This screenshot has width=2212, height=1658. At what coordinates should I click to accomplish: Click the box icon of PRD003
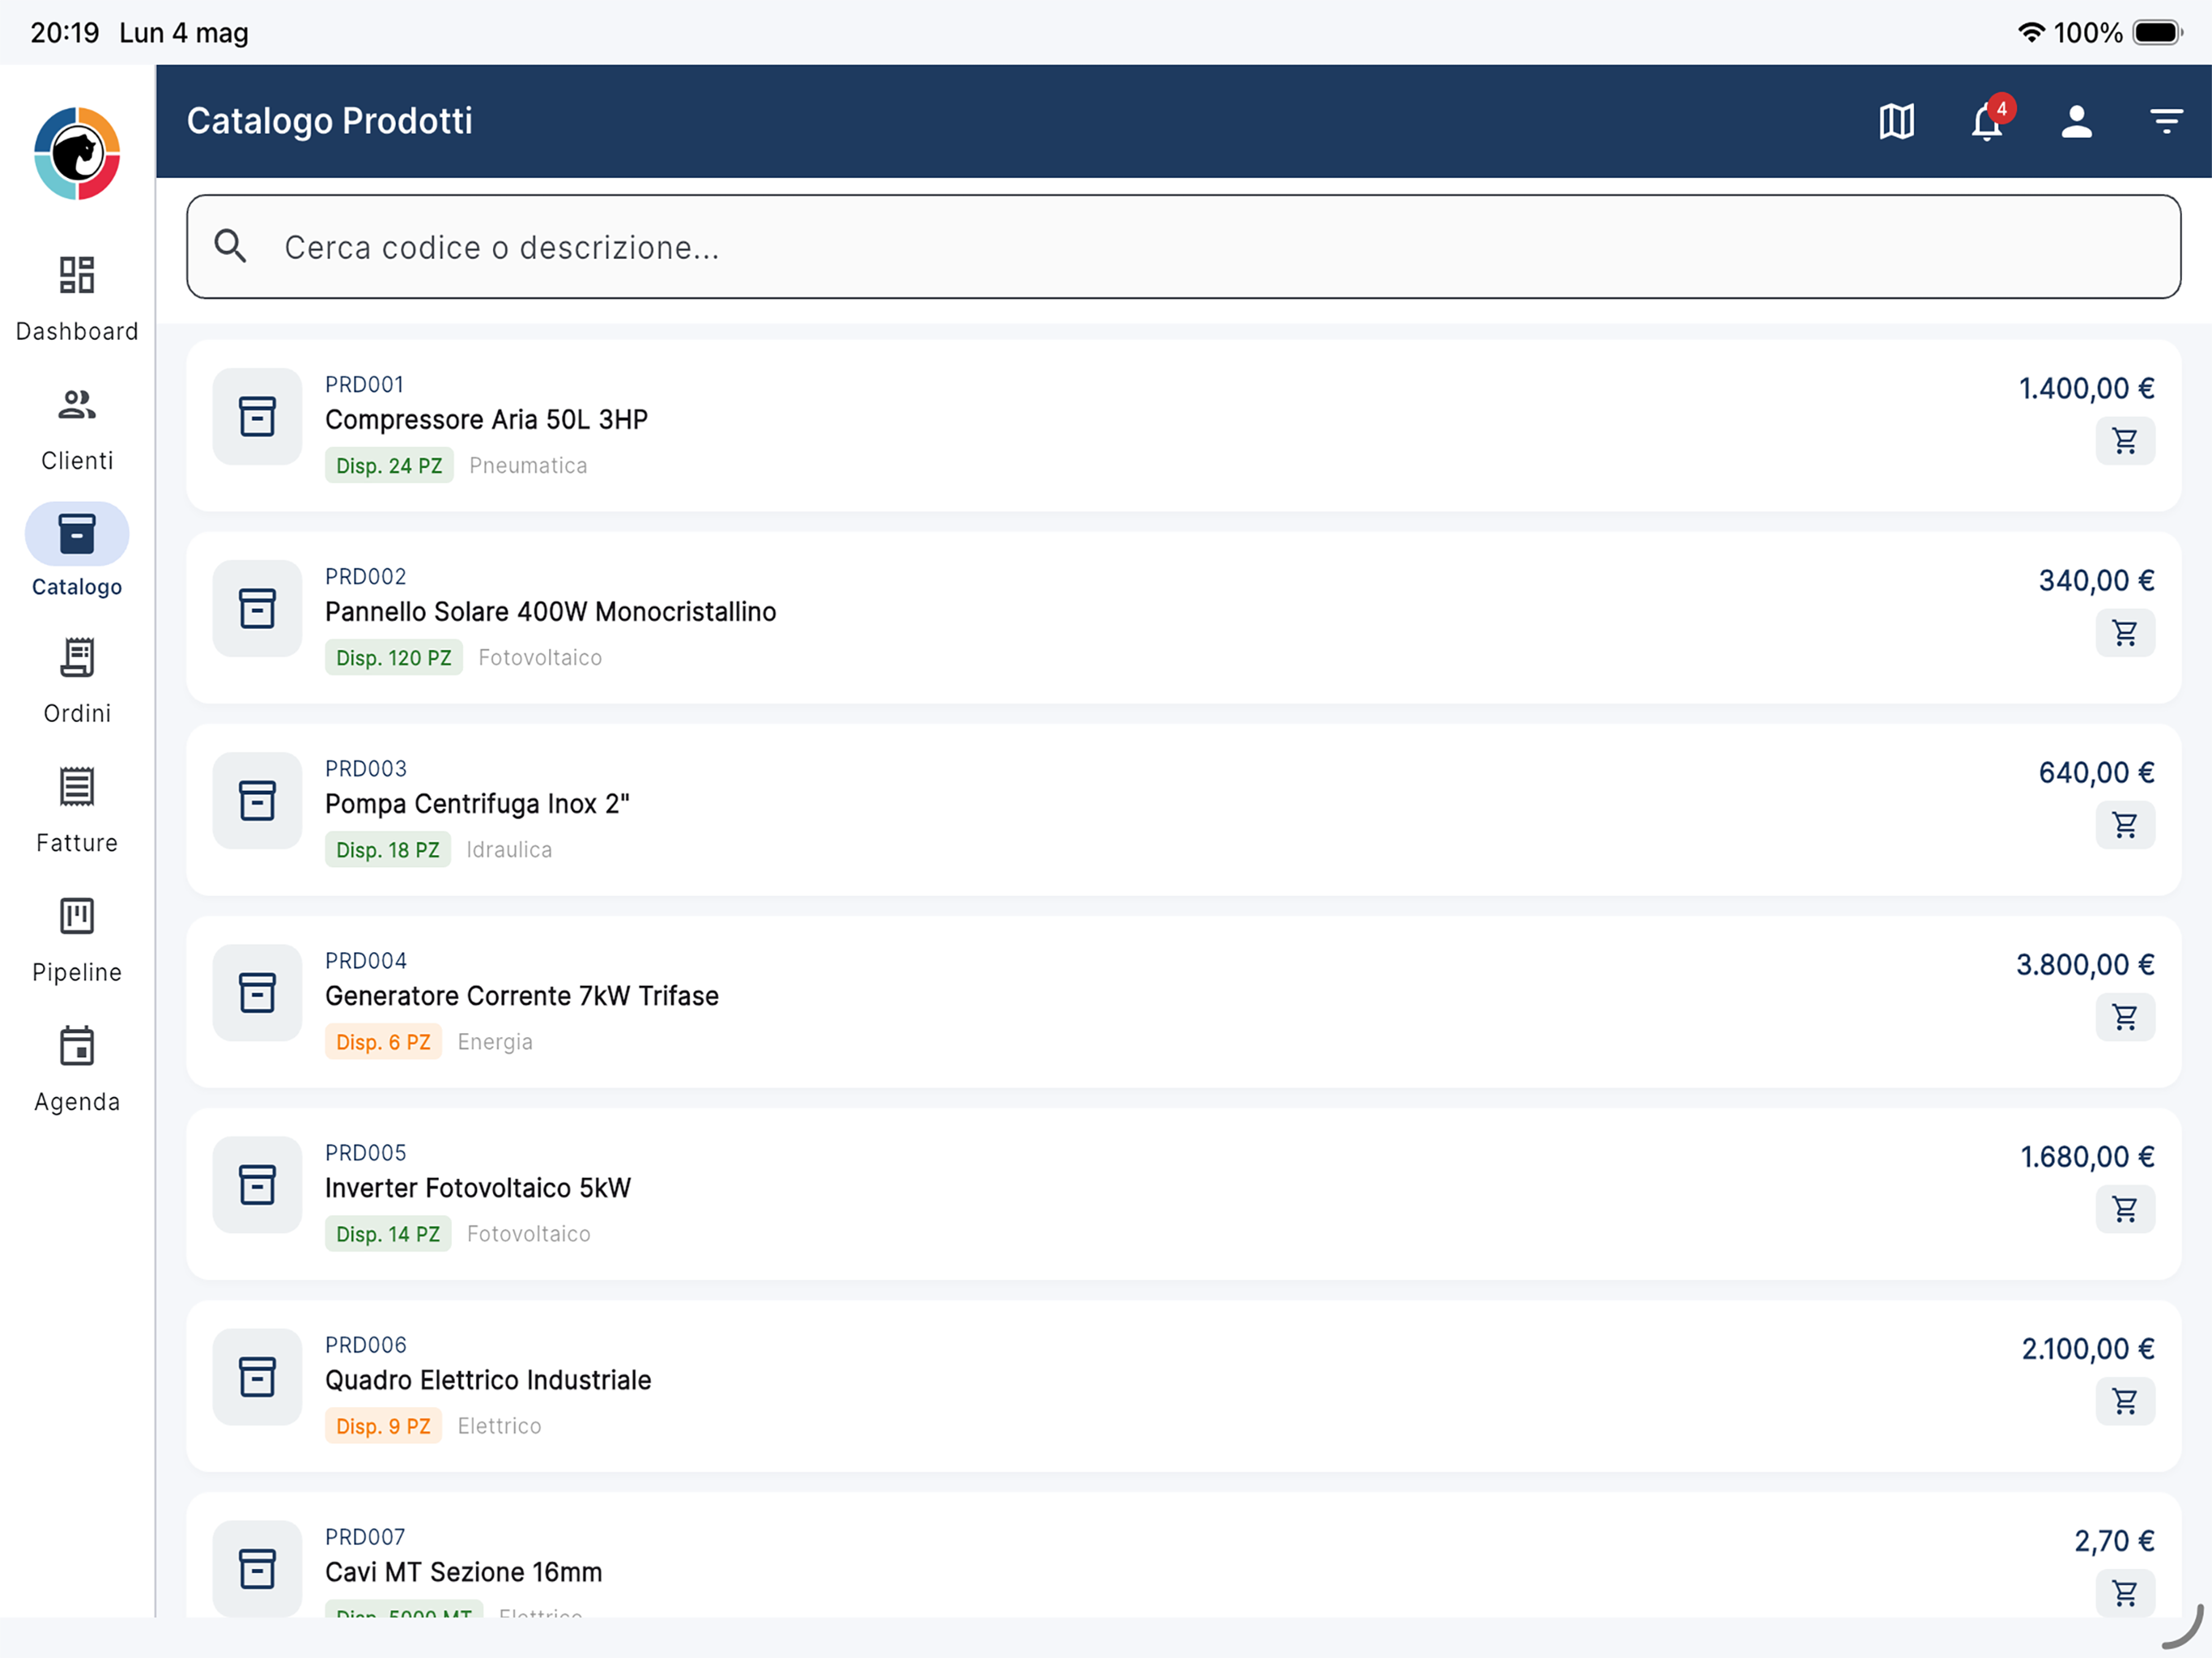point(257,801)
